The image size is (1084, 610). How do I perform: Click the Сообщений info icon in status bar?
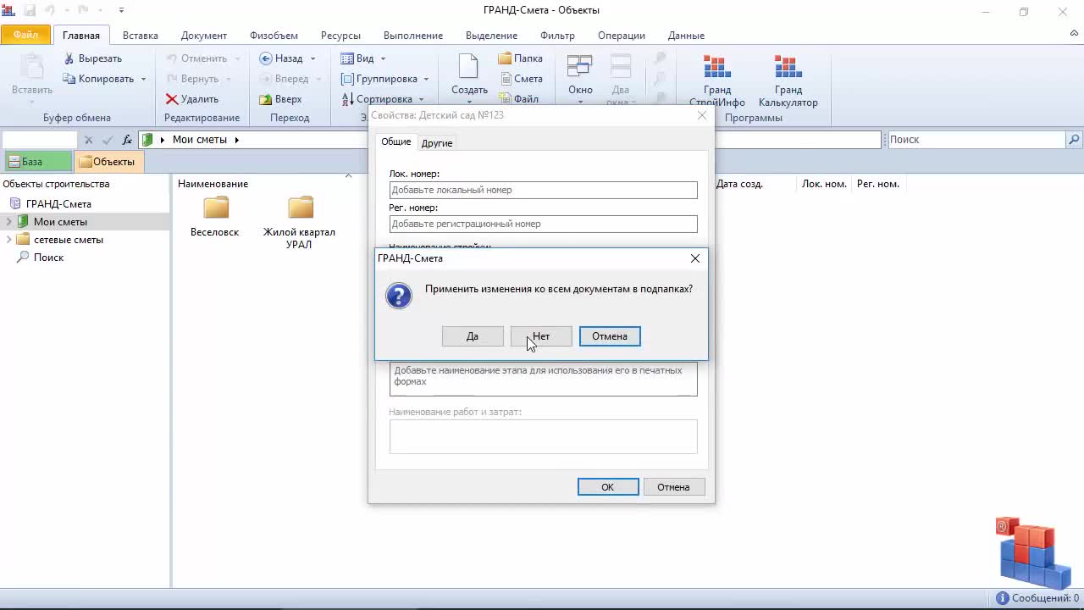pyautogui.click(x=1003, y=598)
